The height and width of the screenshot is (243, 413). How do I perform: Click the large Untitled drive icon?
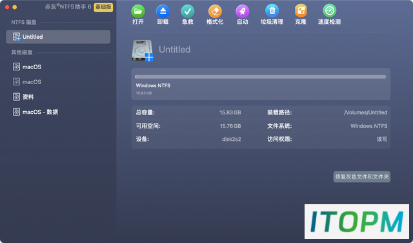tap(143, 50)
